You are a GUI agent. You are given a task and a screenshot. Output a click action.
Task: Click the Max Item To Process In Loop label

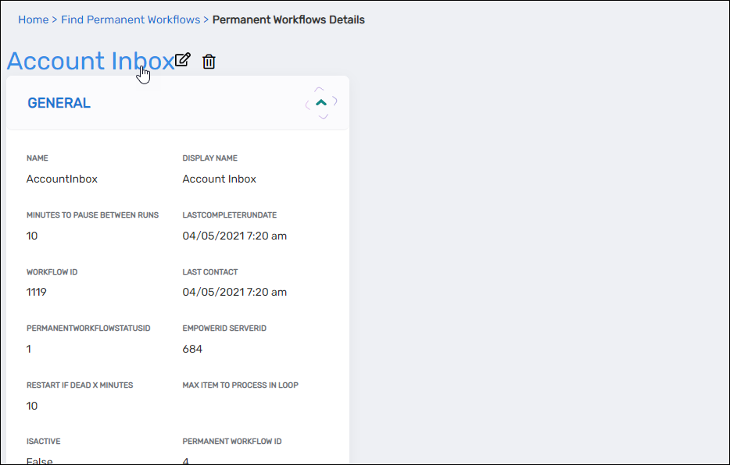point(240,385)
